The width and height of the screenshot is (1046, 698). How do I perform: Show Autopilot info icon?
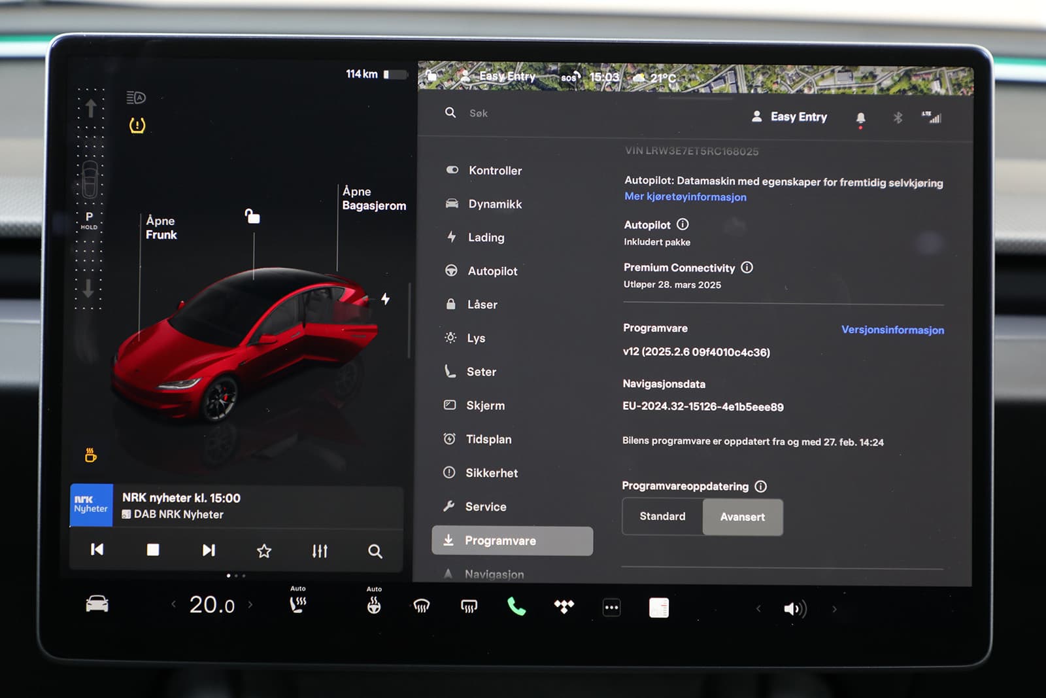coord(683,224)
